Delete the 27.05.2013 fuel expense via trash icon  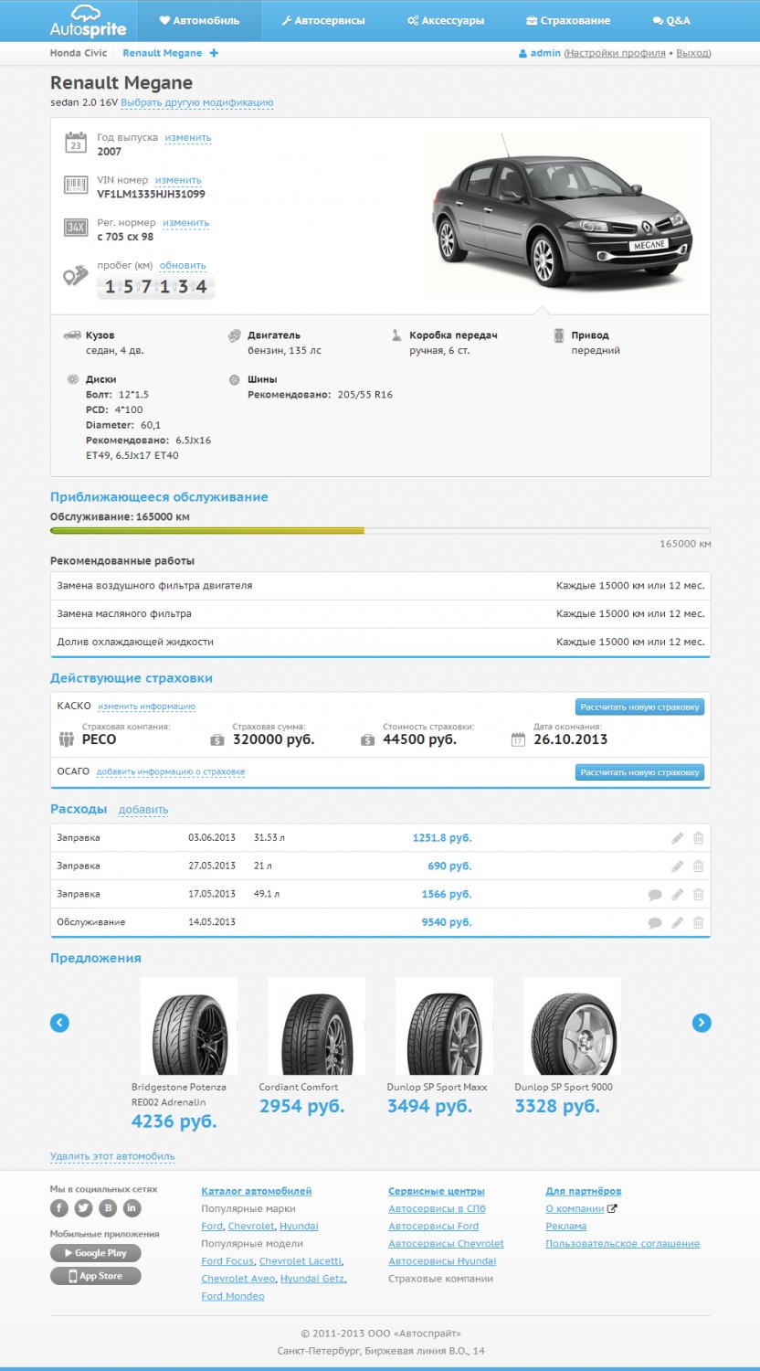(698, 866)
